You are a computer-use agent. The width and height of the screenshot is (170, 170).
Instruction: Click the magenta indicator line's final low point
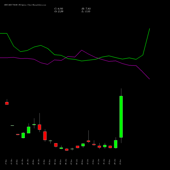[150, 79]
